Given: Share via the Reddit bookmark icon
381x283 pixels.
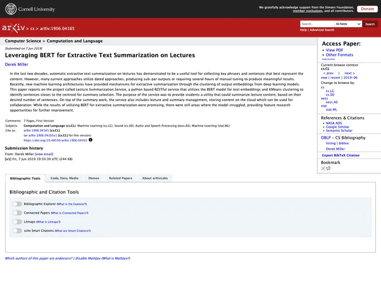Looking at the screenshot, I should [x=328, y=168].
